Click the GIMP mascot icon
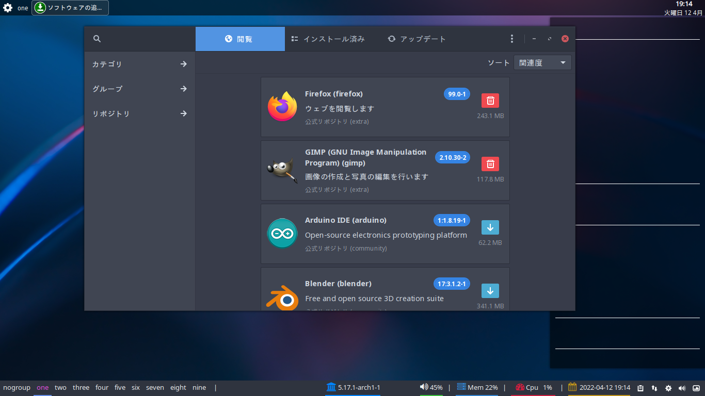The image size is (705, 396). [282, 170]
